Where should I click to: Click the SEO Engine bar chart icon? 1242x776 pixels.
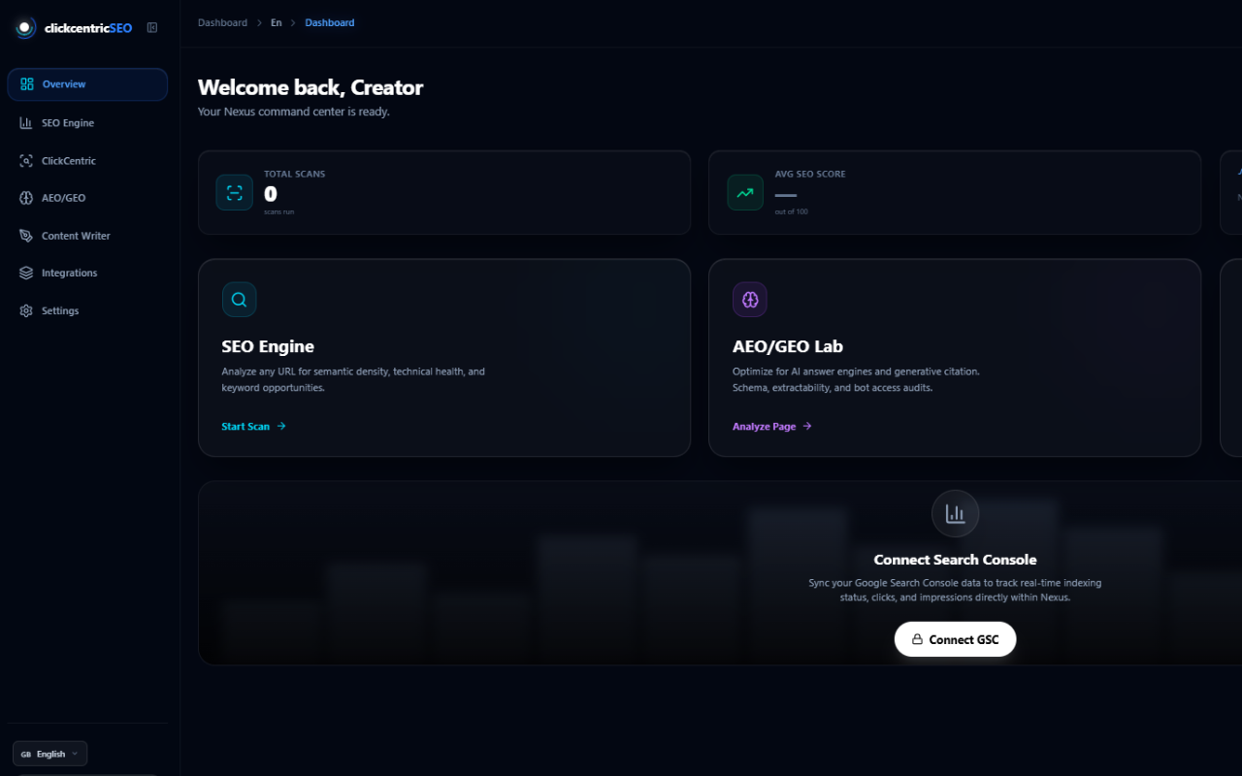26,123
